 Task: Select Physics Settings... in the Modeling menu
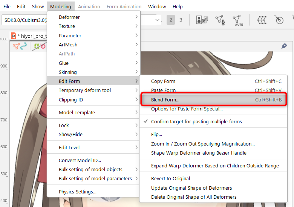pyautogui.click(x=77, y=192)
